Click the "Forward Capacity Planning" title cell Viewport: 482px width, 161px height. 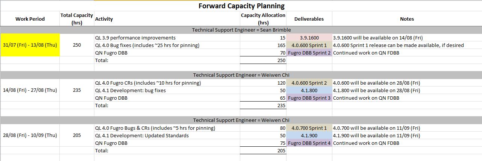pyautogui.click(x=241, y=6)
